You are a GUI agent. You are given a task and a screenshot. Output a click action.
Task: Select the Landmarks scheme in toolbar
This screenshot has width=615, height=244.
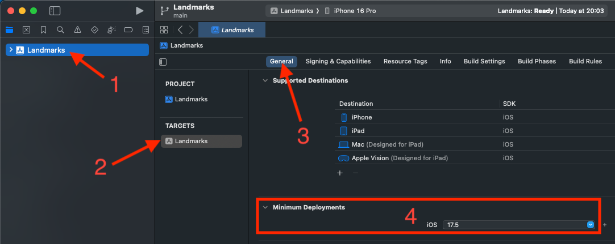(x=297, y=11)
